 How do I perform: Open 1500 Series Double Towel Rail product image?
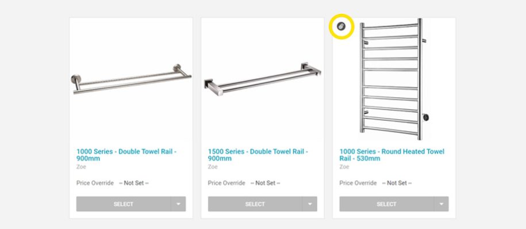click(262, 79)
